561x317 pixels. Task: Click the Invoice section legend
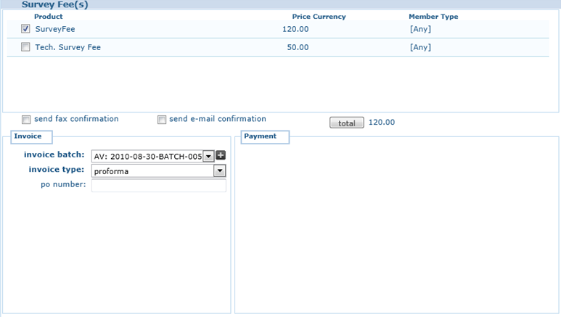tap(28, 136)
